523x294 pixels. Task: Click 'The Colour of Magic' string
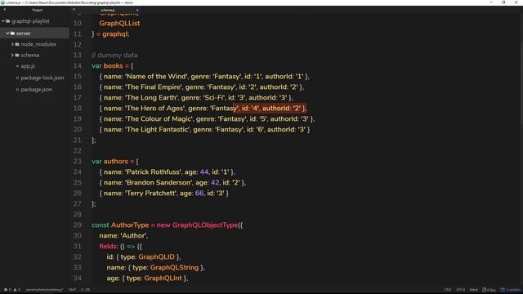(159, 119)
